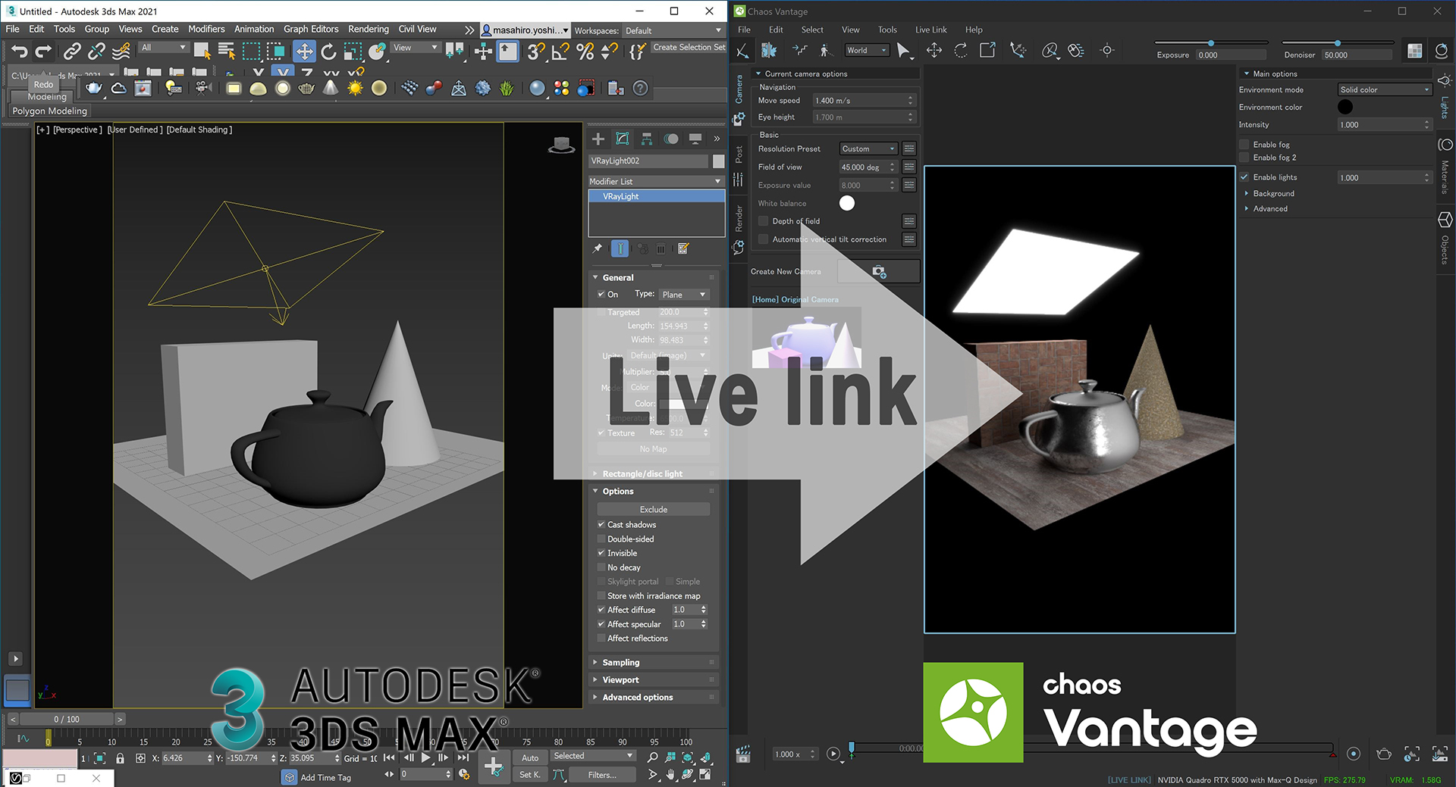Enable the Affect reflections checkbox

tap(601, 639)
